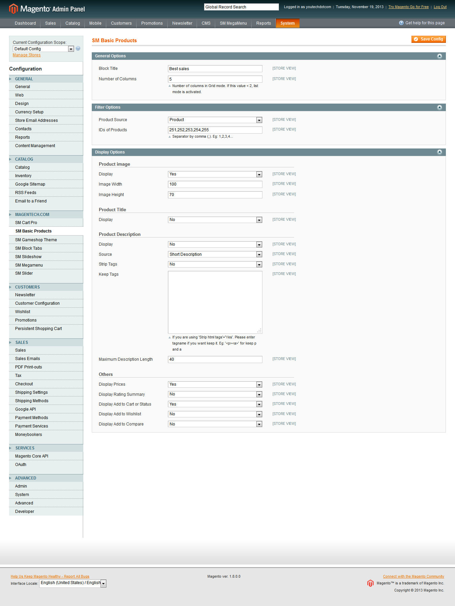This screenshot has height=606, width=455.
Task: Open Display Add to Cart or Status dropdown
Action: (x=215, y=404)
